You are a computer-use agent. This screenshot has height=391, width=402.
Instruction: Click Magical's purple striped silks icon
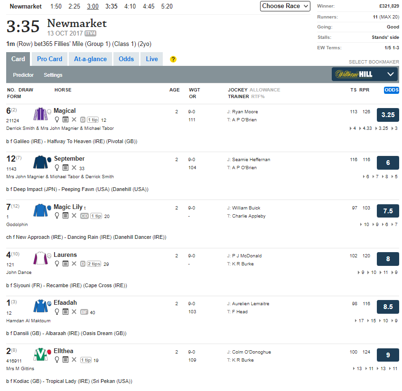tap(40, 114)
